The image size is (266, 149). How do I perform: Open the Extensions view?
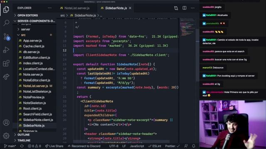[6, 63]
